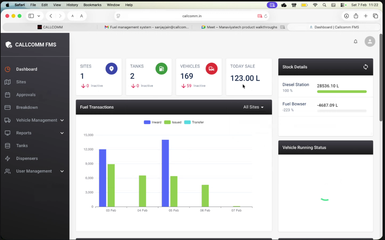This screenshot has height=240, width=385.
Task: Open the notification bell
Action: tap(355, 41)
